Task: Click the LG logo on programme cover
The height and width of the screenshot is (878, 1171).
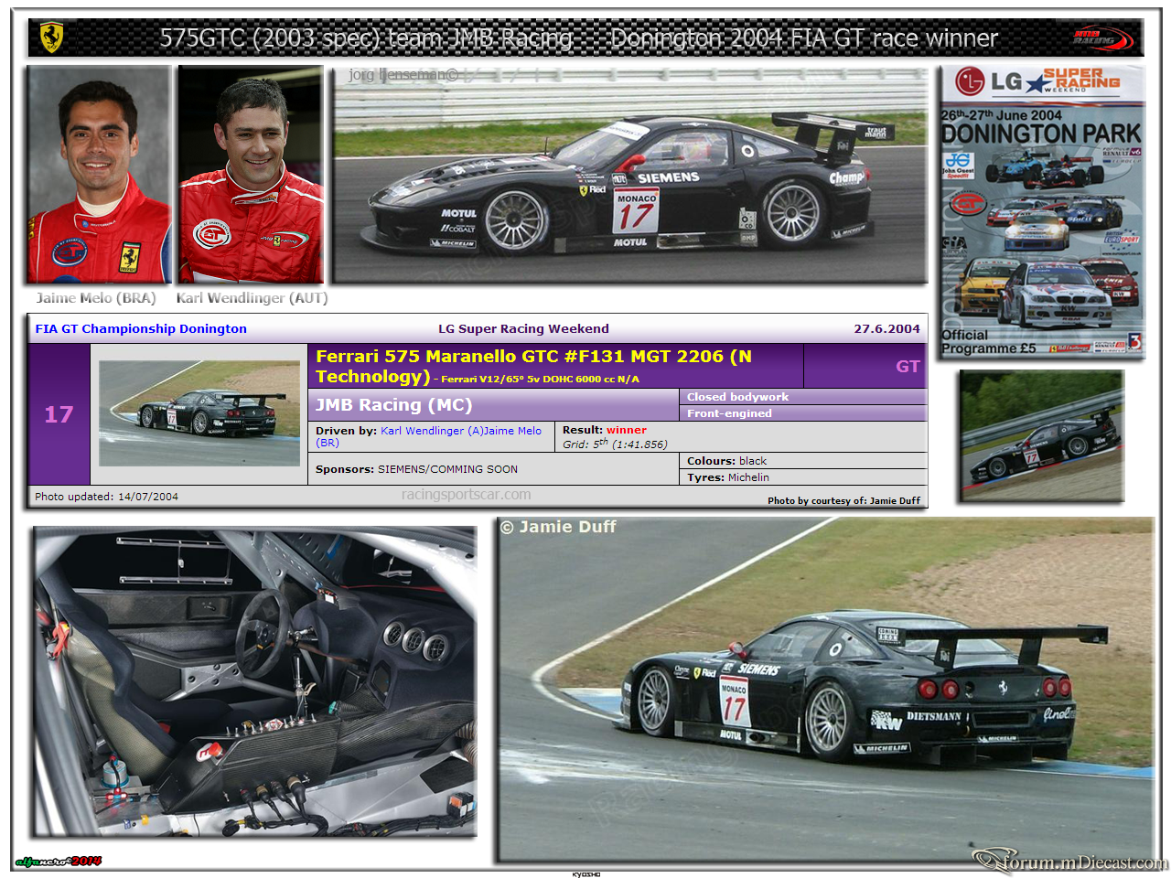Action: [x=988, y=81]
